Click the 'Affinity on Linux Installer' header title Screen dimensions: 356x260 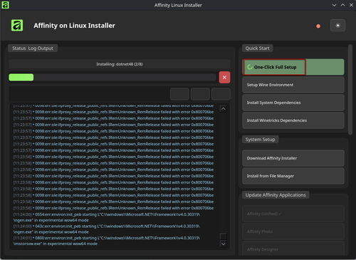[x=74, y=26]
